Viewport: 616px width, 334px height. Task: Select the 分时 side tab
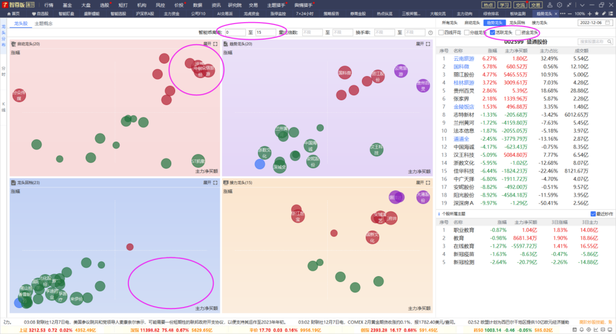4,71
